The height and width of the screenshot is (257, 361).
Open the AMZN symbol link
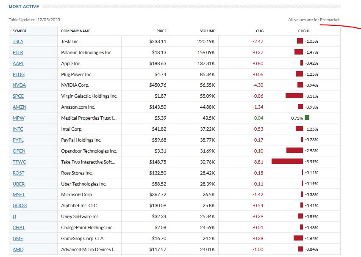tap(19, 107)
